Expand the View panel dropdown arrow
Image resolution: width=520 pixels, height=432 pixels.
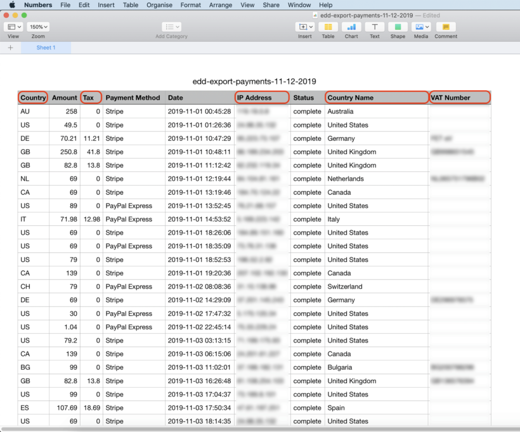click(20, 27)
